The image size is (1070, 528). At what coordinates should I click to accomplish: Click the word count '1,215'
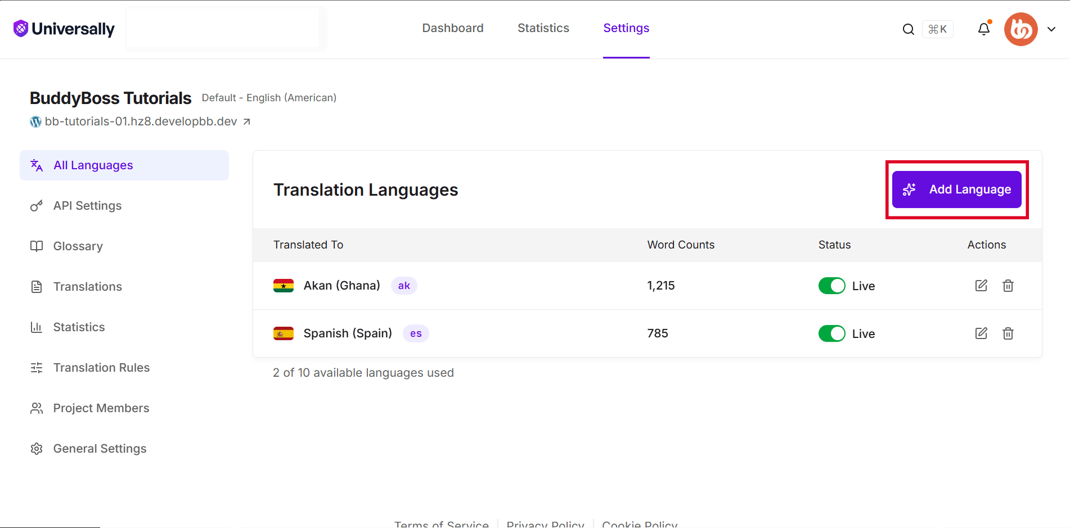(661, 286)
